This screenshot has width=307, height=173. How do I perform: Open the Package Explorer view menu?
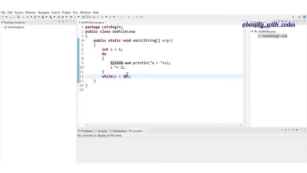(67, 21)
